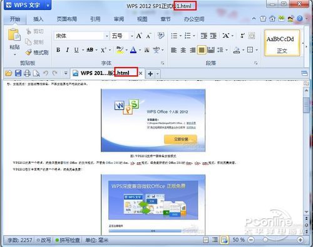Click the Cut scissors icon
This screenshot has height=247, width=313.
pos(29,31)
